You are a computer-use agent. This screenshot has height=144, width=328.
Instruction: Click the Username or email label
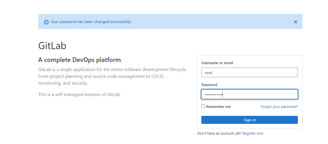tap(217, 63)
